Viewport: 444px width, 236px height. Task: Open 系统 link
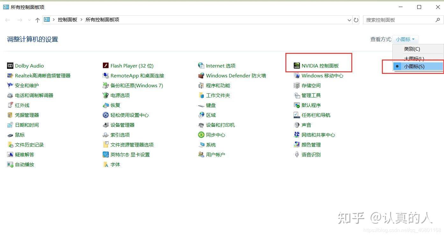click(211, 145)
